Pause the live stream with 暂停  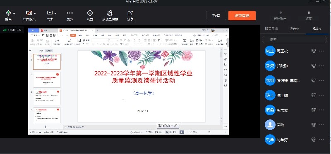click(x=216, y=16)
